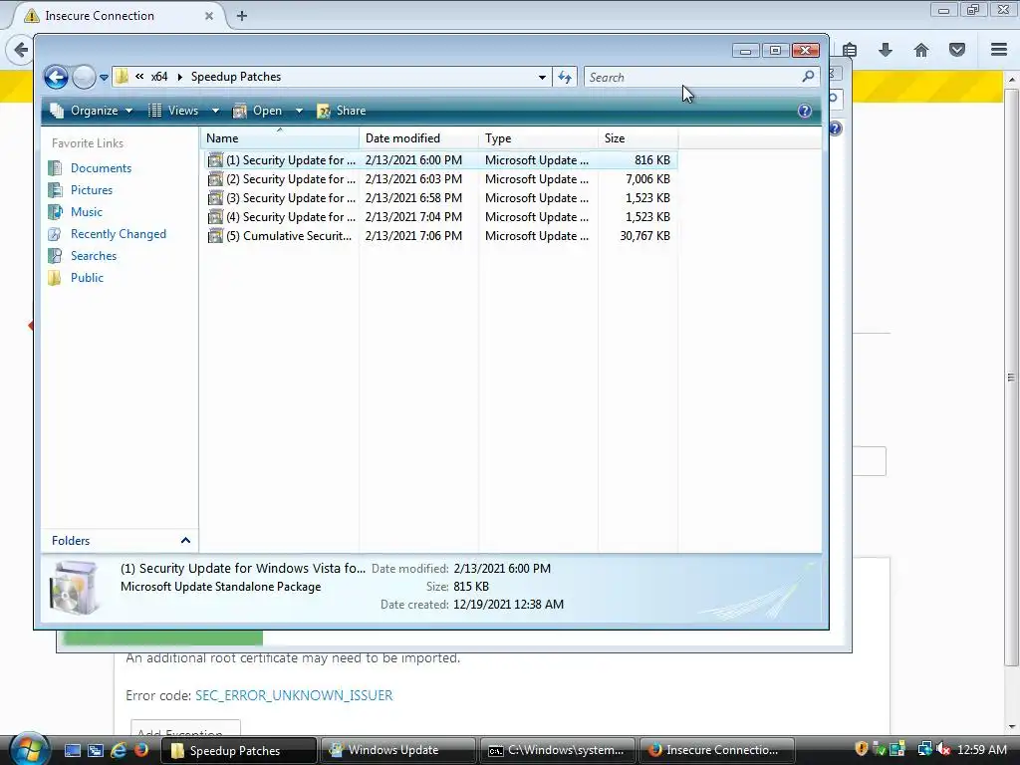The width and height of the screenshot is (1020, 765).
Task: Select the Insecure Connection Firefox tab
Action: 118,16
